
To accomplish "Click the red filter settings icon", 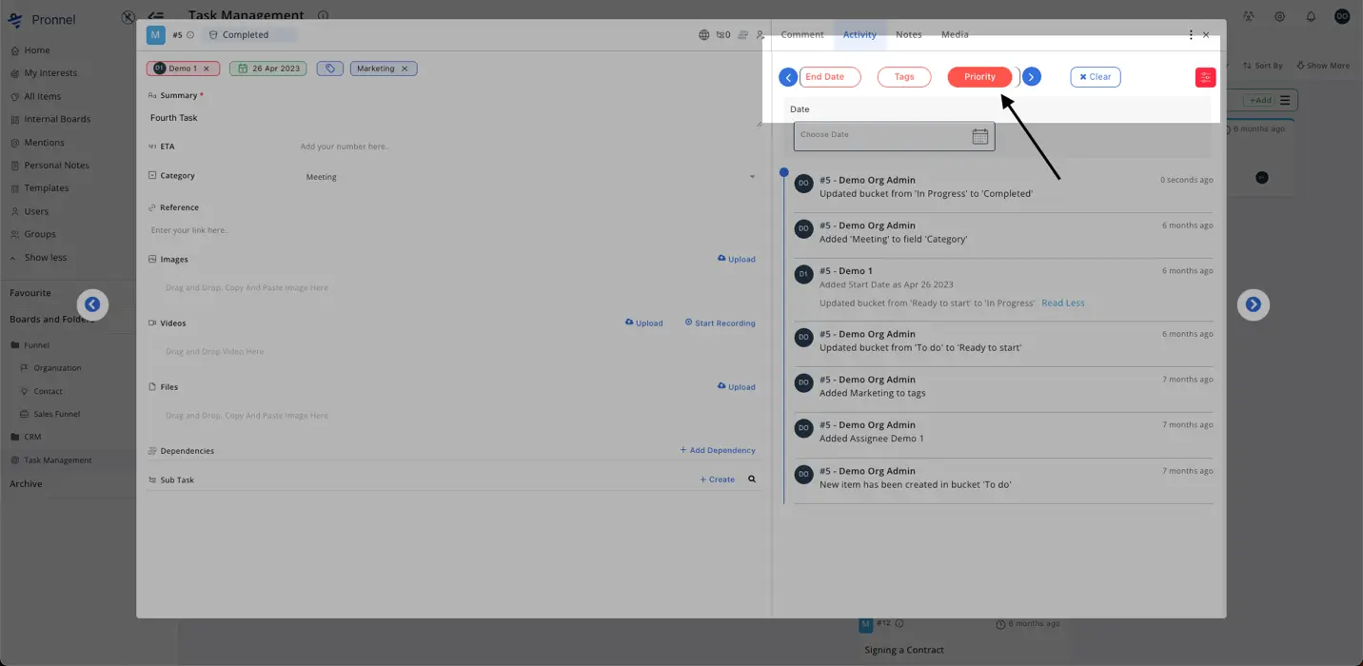I will (1205, 77).
